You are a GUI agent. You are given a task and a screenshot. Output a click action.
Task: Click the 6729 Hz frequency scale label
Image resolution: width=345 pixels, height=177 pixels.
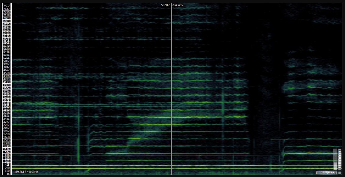coord(6,24)
